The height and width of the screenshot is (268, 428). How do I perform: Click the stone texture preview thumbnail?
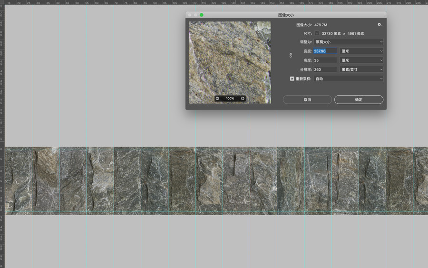coord(230,62)
